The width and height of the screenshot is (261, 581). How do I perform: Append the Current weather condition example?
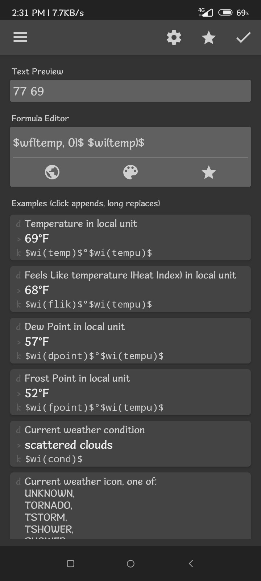[130, 444]
